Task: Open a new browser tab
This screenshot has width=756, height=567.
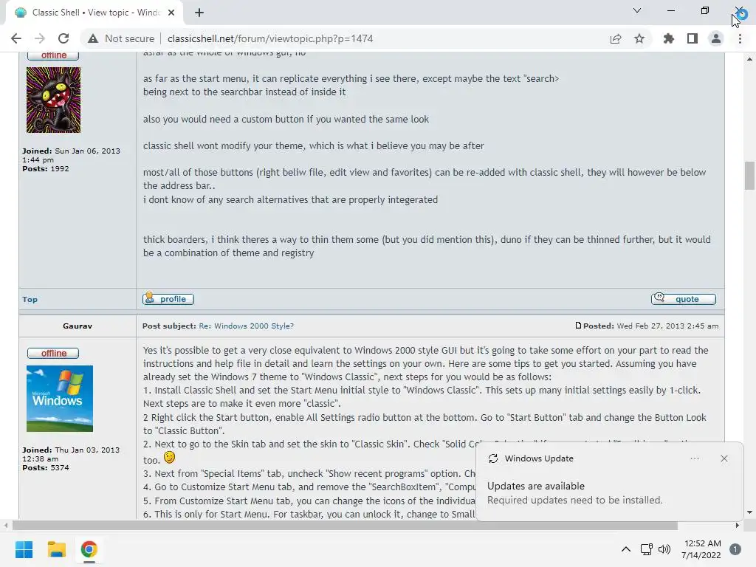Action: (199, 13)
